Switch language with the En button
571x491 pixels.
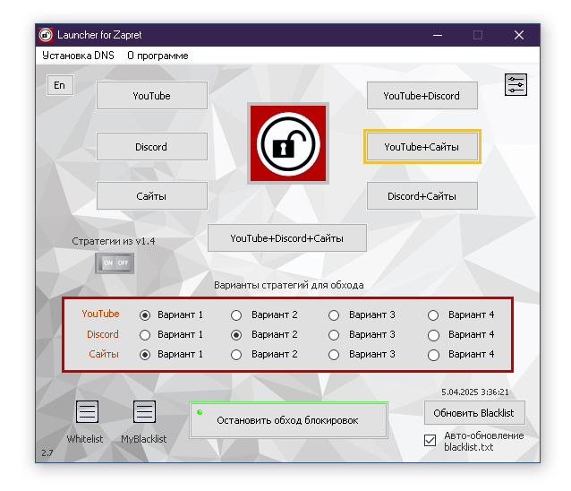pyautogui.click(x=60, y=85)
